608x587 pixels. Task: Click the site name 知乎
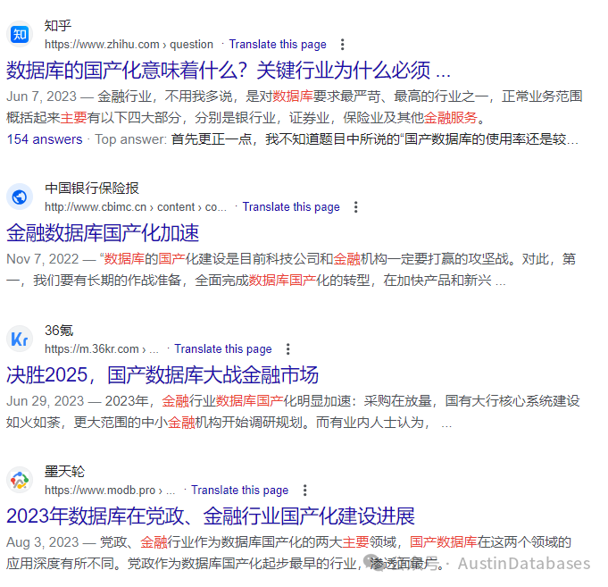pyautogui.click(x=58, y=26)
